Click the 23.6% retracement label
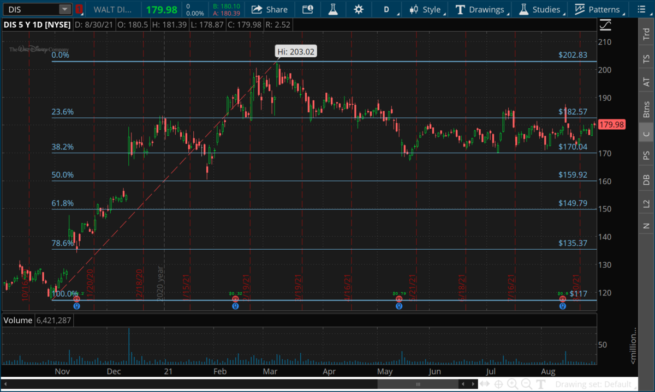The width and height of the screenshot is (655, 392). click(x=63, y=112)
